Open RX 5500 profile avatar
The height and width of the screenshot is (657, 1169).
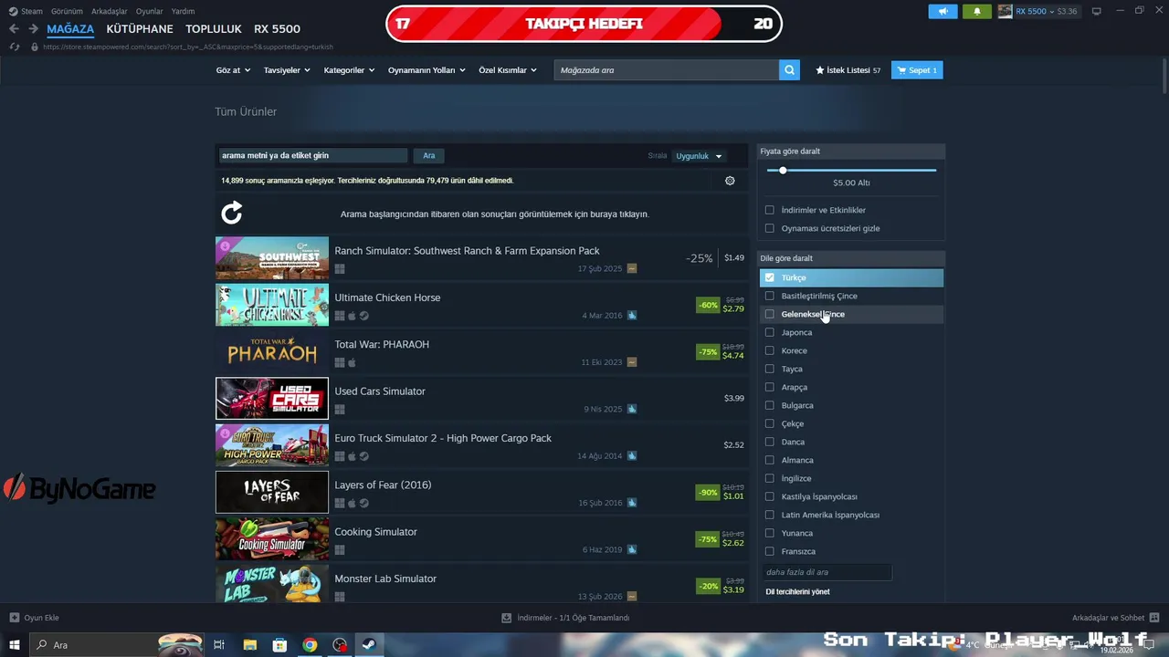pos(1005,11)
